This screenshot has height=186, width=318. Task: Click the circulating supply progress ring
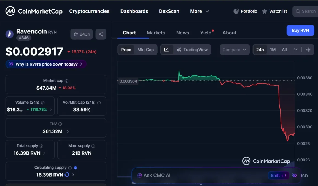pyautogui.click(x=67, y=175)
